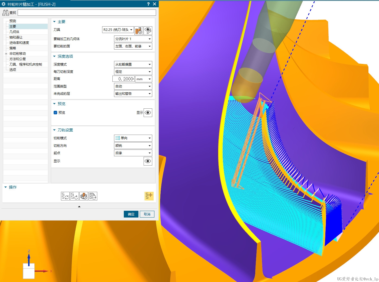This screenshot has height=282, width=379.
Task: Toggle the 预览 checkbox
Action: click(55, 113)
